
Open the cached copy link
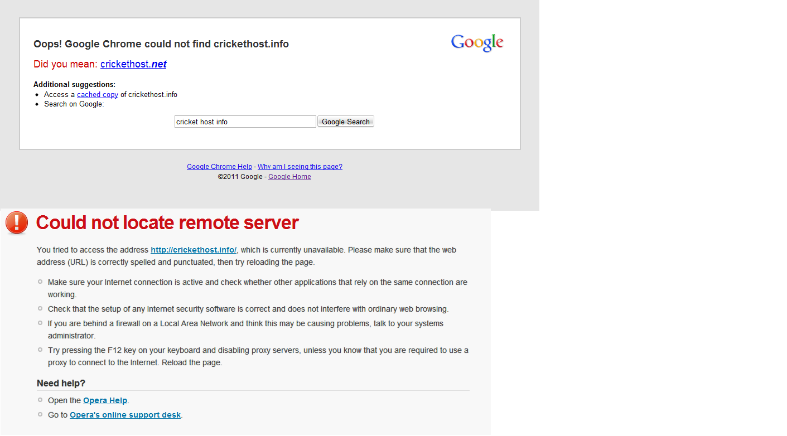point(98,95)
